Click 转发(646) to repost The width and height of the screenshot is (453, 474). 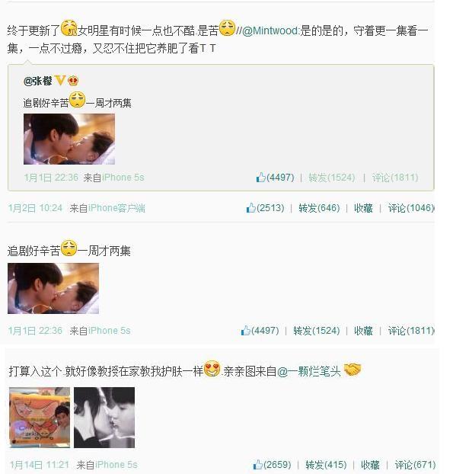click(x=319, y=208)
